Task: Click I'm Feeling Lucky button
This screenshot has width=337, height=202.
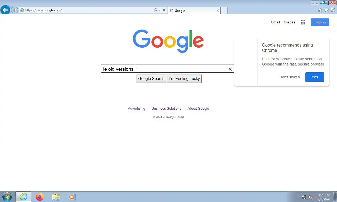Action: click(x=185, y=79)
